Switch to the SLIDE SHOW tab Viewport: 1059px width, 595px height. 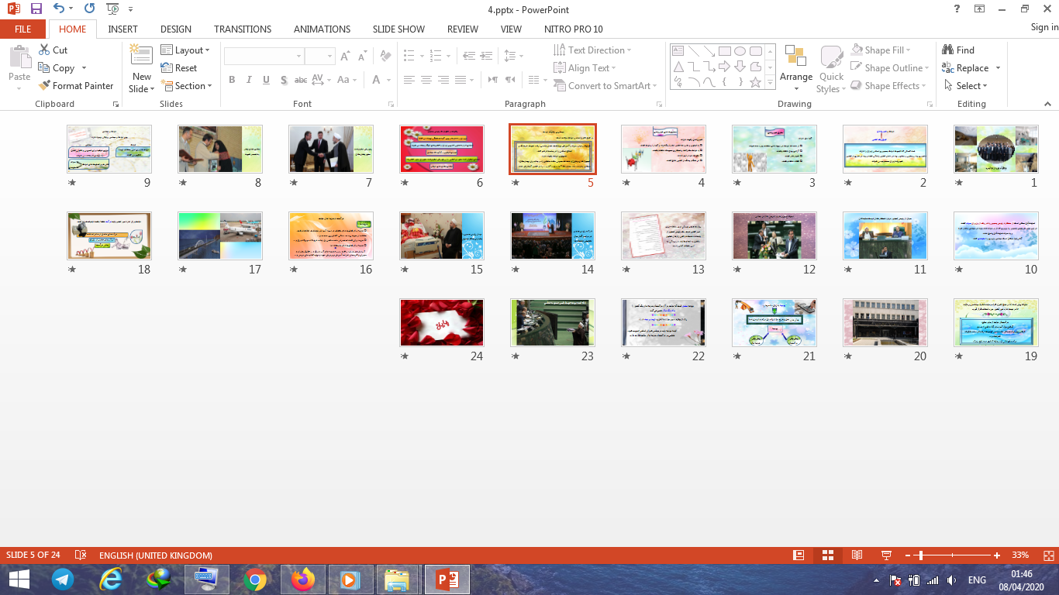[x=398, y=29]
